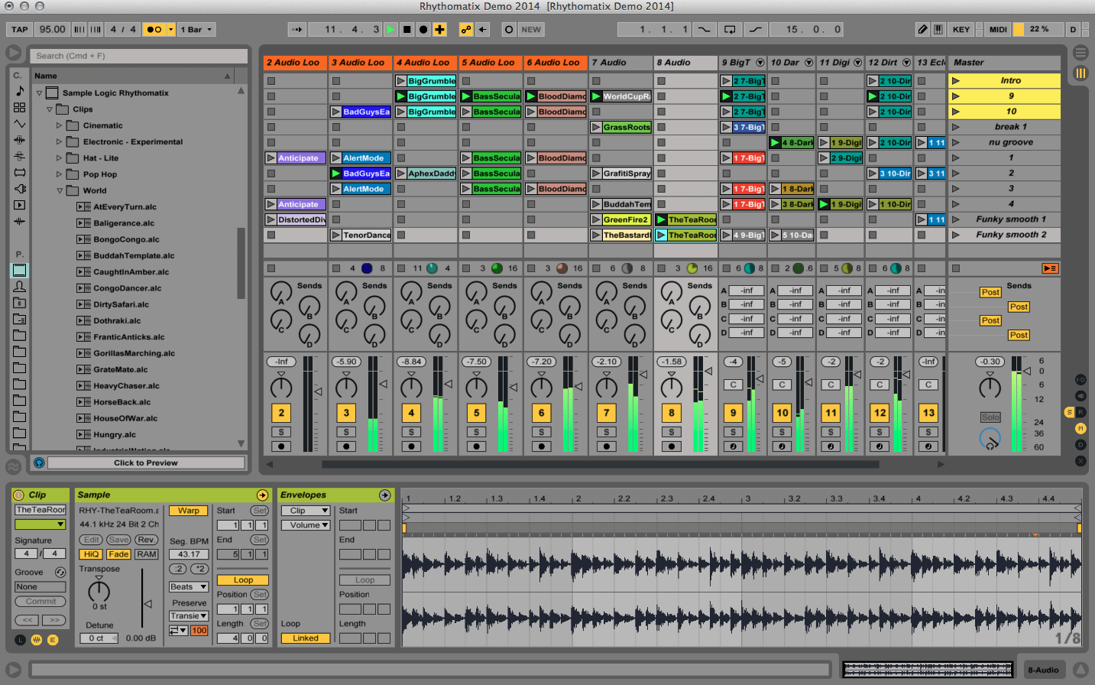The height and width of the screenshot is (685, 1095).
Task: Expand the Cinematic folder
Action: [60, 125]
